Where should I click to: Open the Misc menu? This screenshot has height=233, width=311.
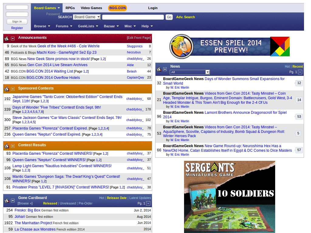[x=130, y=26]
